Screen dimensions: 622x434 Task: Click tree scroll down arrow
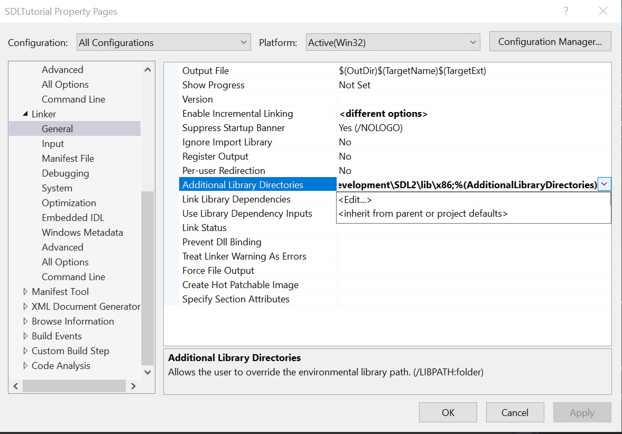[x=147, y=372]
